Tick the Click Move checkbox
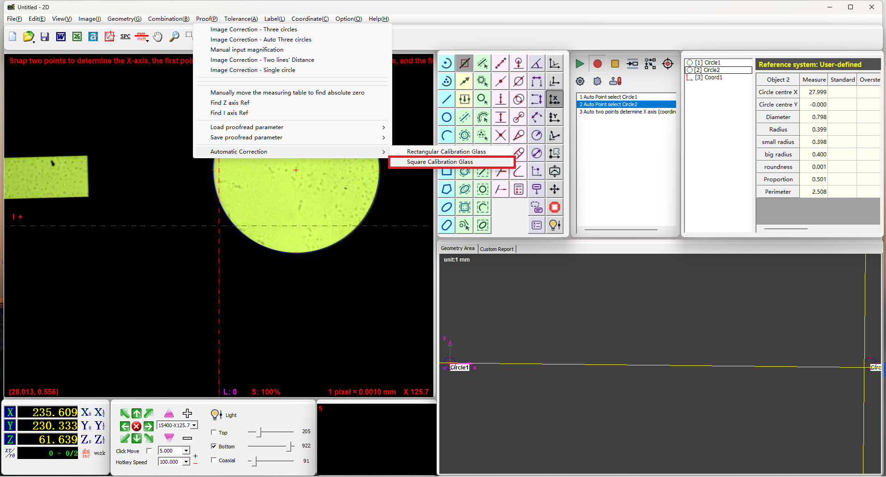The height and width of the screenshot is (477, 886). [x=149, y=451]
